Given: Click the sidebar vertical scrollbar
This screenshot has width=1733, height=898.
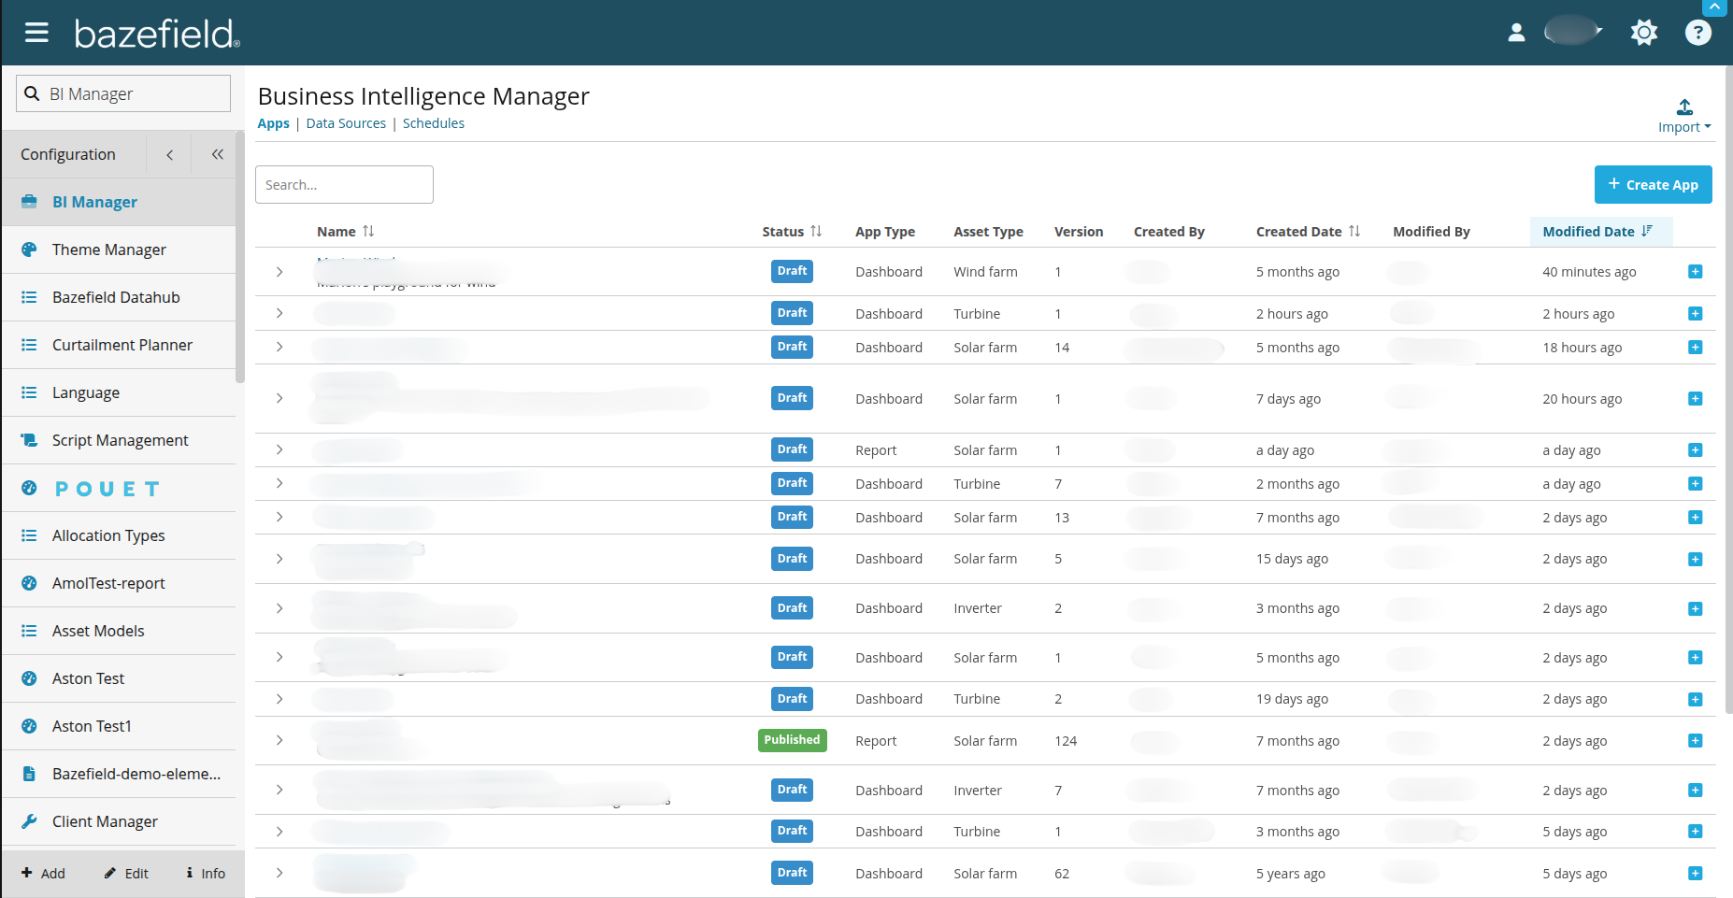Looking at the screenshot, I should click(240, 262).
